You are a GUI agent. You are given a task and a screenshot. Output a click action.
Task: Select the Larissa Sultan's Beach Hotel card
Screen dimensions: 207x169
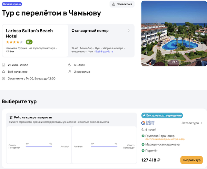(x=35, y=40)
